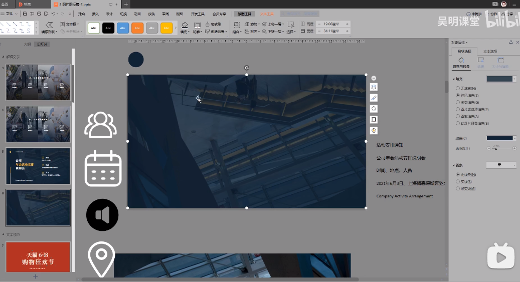Screen dimensions: 520x282
Task: Apply the orange Abc shape style
Action: [x=137, y=28]
